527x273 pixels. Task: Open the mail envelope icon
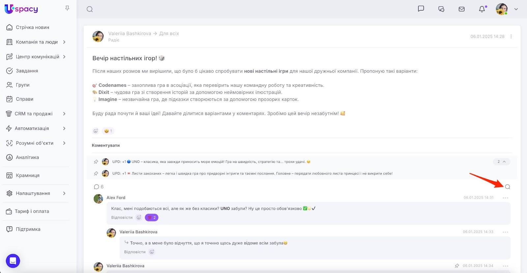(x=461, y=9)
